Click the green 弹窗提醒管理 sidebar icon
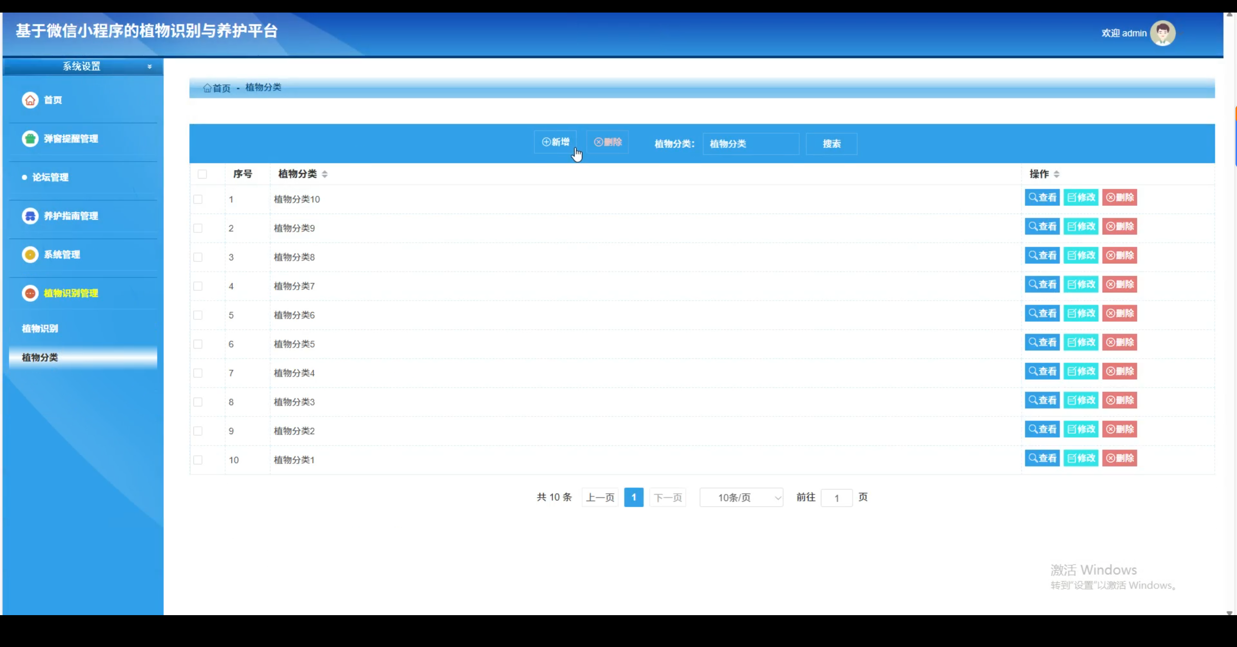The height and width of the screenshot is (647, 1237). coord(30,139)
